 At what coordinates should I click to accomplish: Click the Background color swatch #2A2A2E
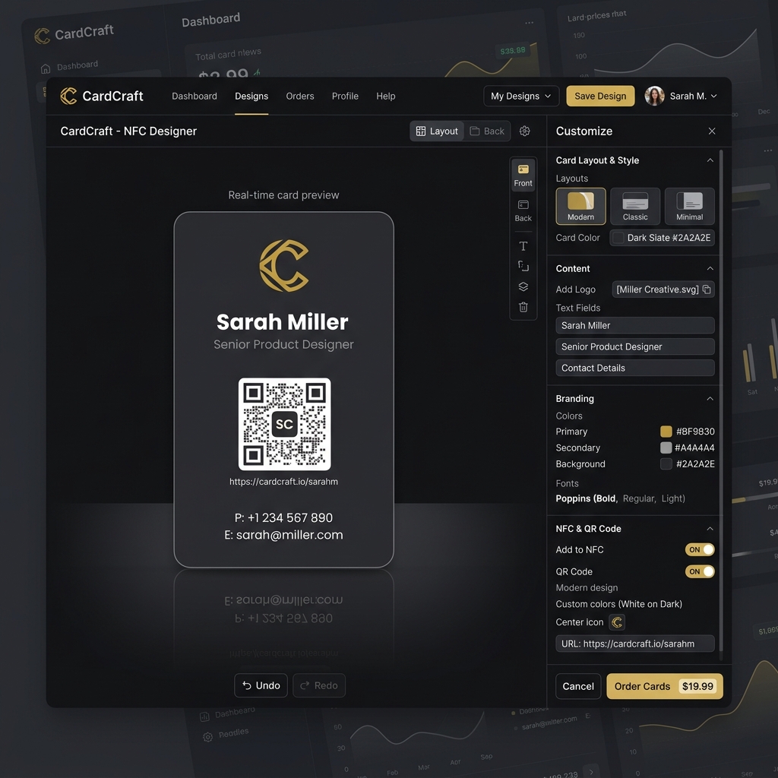coord(666,464)
